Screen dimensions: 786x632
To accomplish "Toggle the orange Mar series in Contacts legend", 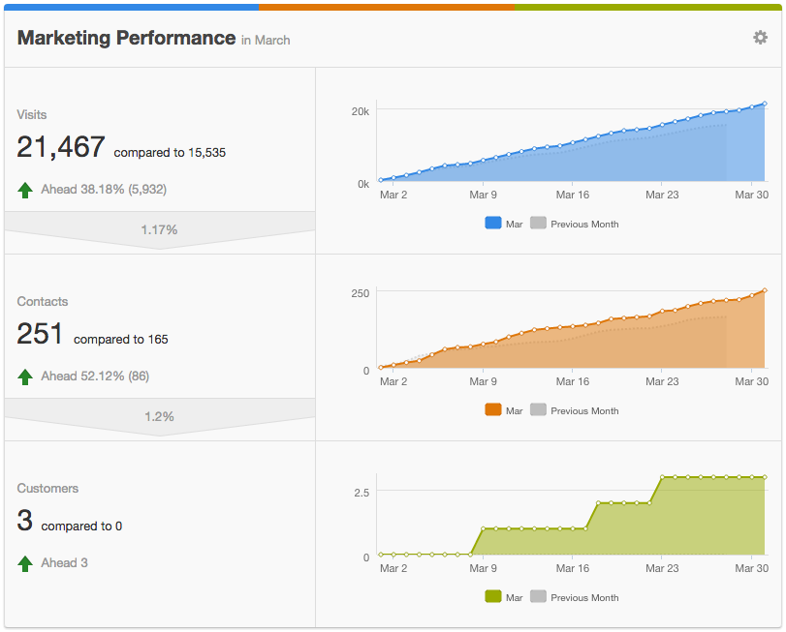I will pos(493,409).
